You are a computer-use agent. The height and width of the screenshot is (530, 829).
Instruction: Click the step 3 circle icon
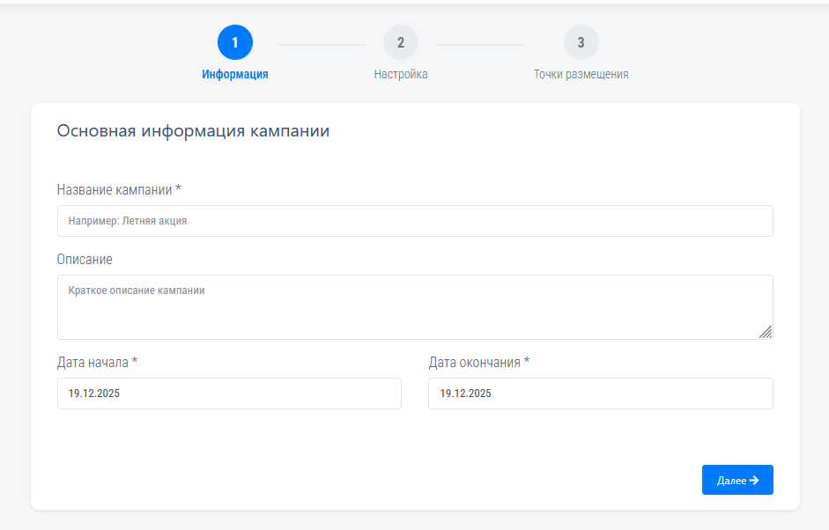point(581,42)
